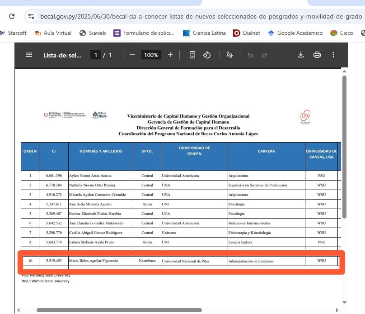Open the Google Academico bookmark
The height and width of the screenshot is (314, 365).
[x=295, y=33]
